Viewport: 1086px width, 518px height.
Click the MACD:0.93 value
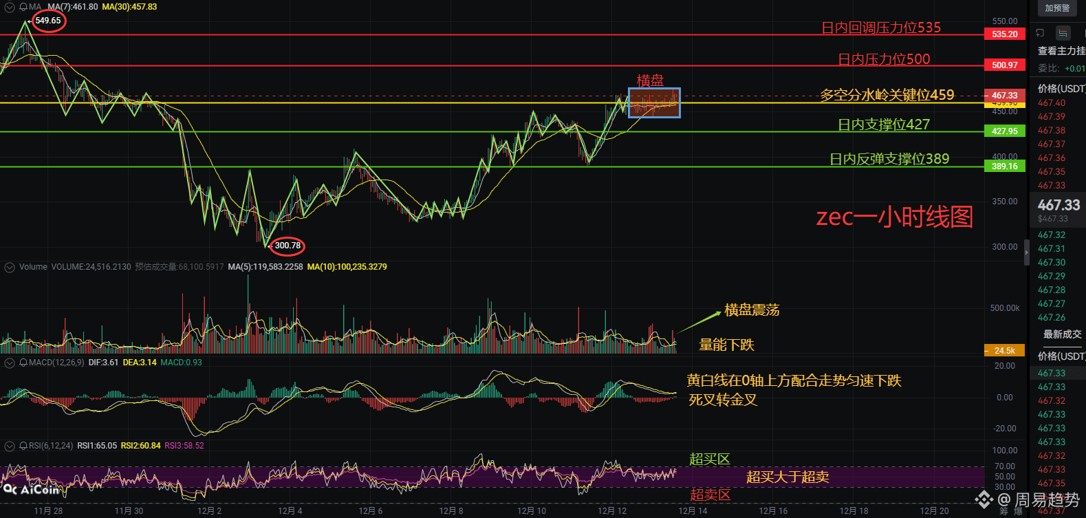click(x=181, y=363)
